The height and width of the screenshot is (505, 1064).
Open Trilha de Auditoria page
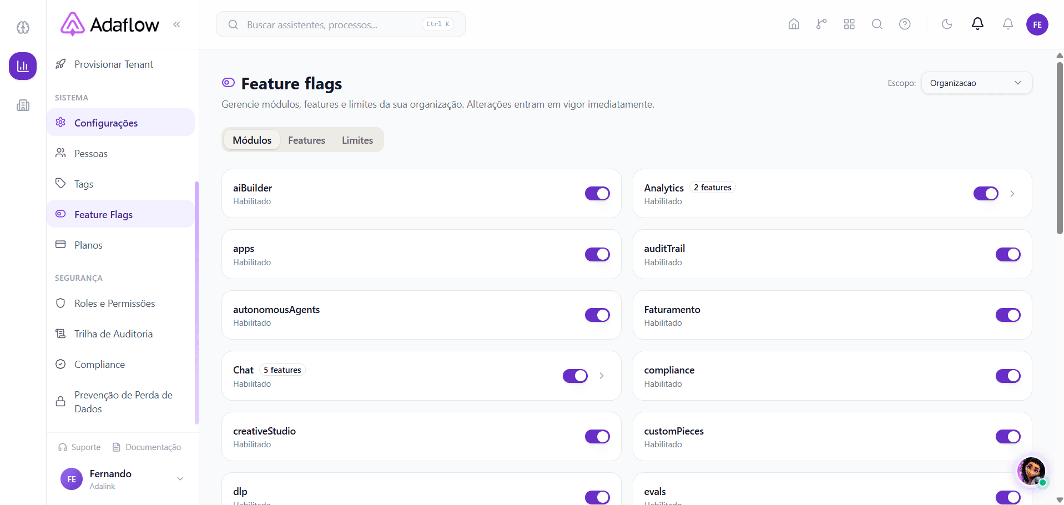point(120,334)
